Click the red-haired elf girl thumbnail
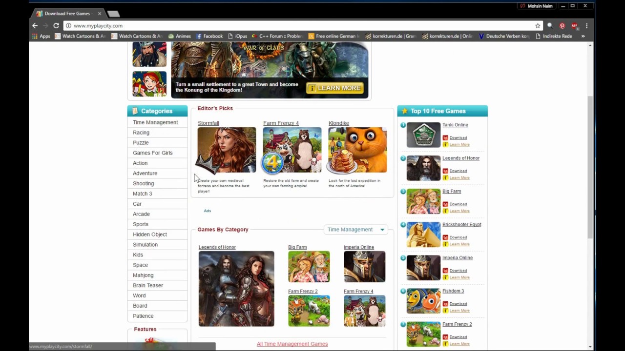625x351 pixels. click(149, 84)
